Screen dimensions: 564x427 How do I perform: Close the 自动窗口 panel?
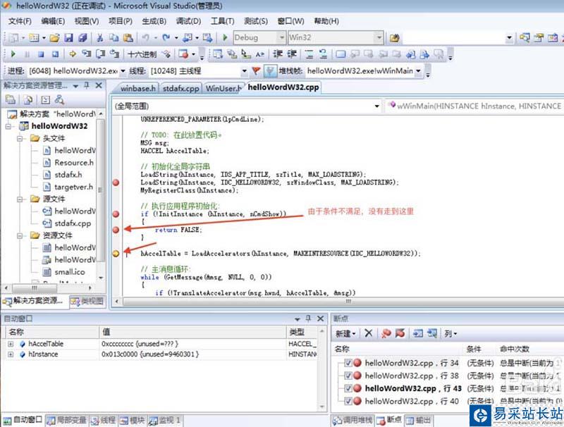[x=321, y=318]
